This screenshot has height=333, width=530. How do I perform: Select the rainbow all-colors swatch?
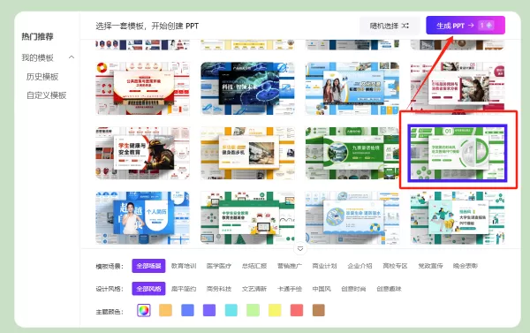tap(144, 310)
